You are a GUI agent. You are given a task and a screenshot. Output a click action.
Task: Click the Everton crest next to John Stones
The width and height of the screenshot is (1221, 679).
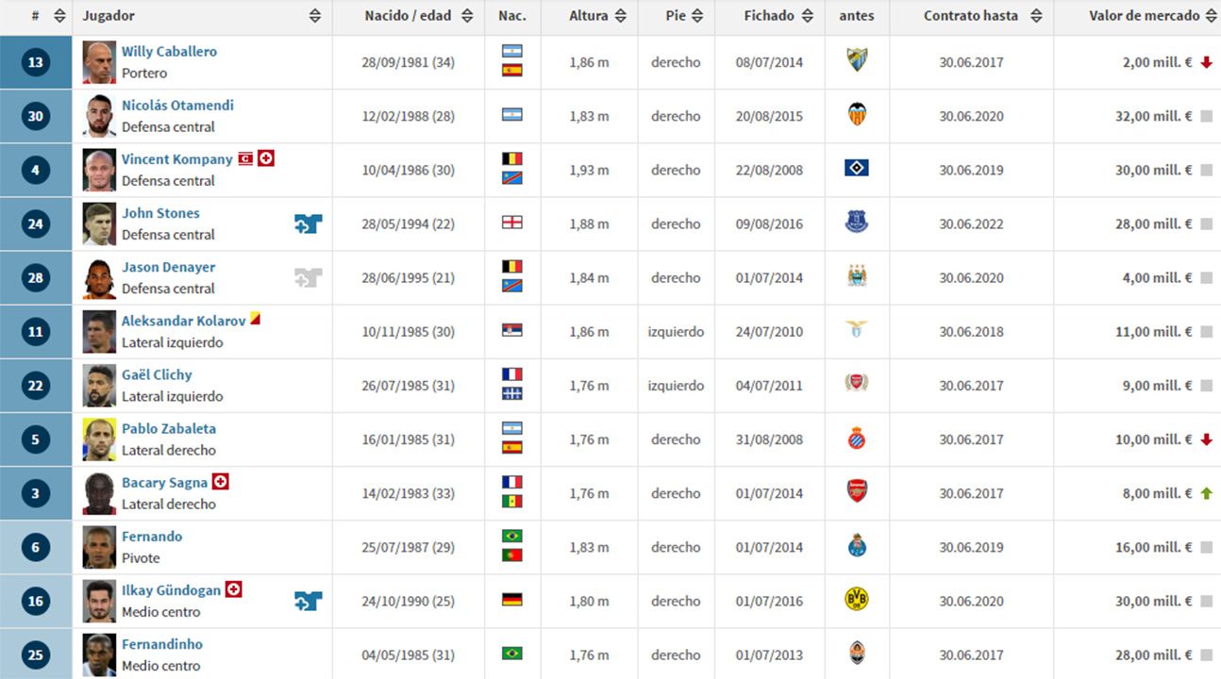(857, 223)
